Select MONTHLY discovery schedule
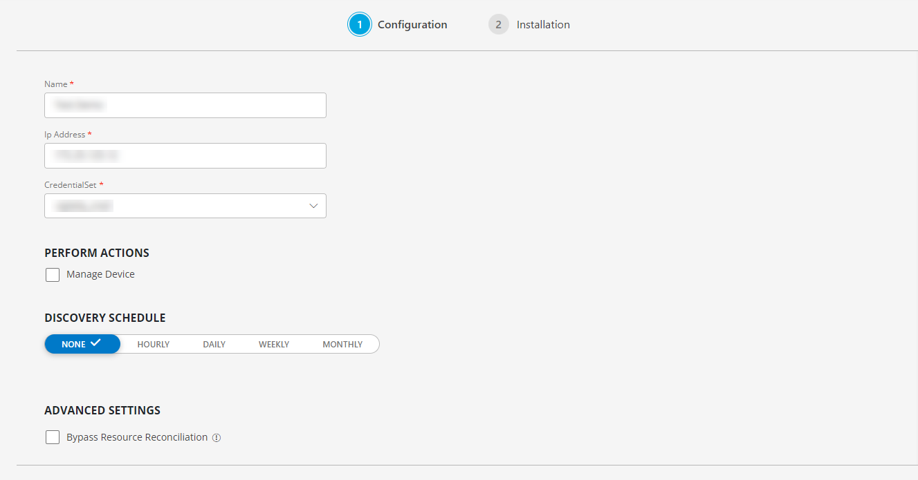The width and height of the screenshot is (918, 480). click(x=342, y=343)
